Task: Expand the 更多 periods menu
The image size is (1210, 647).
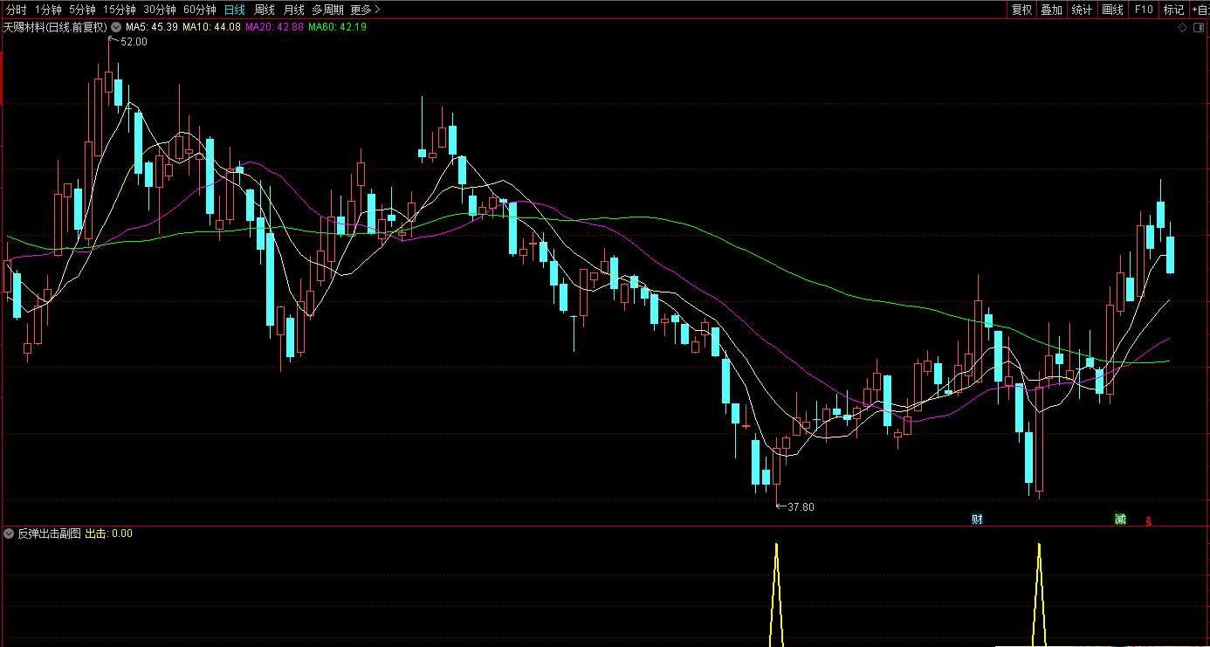Action: click(x=365, y=10)
